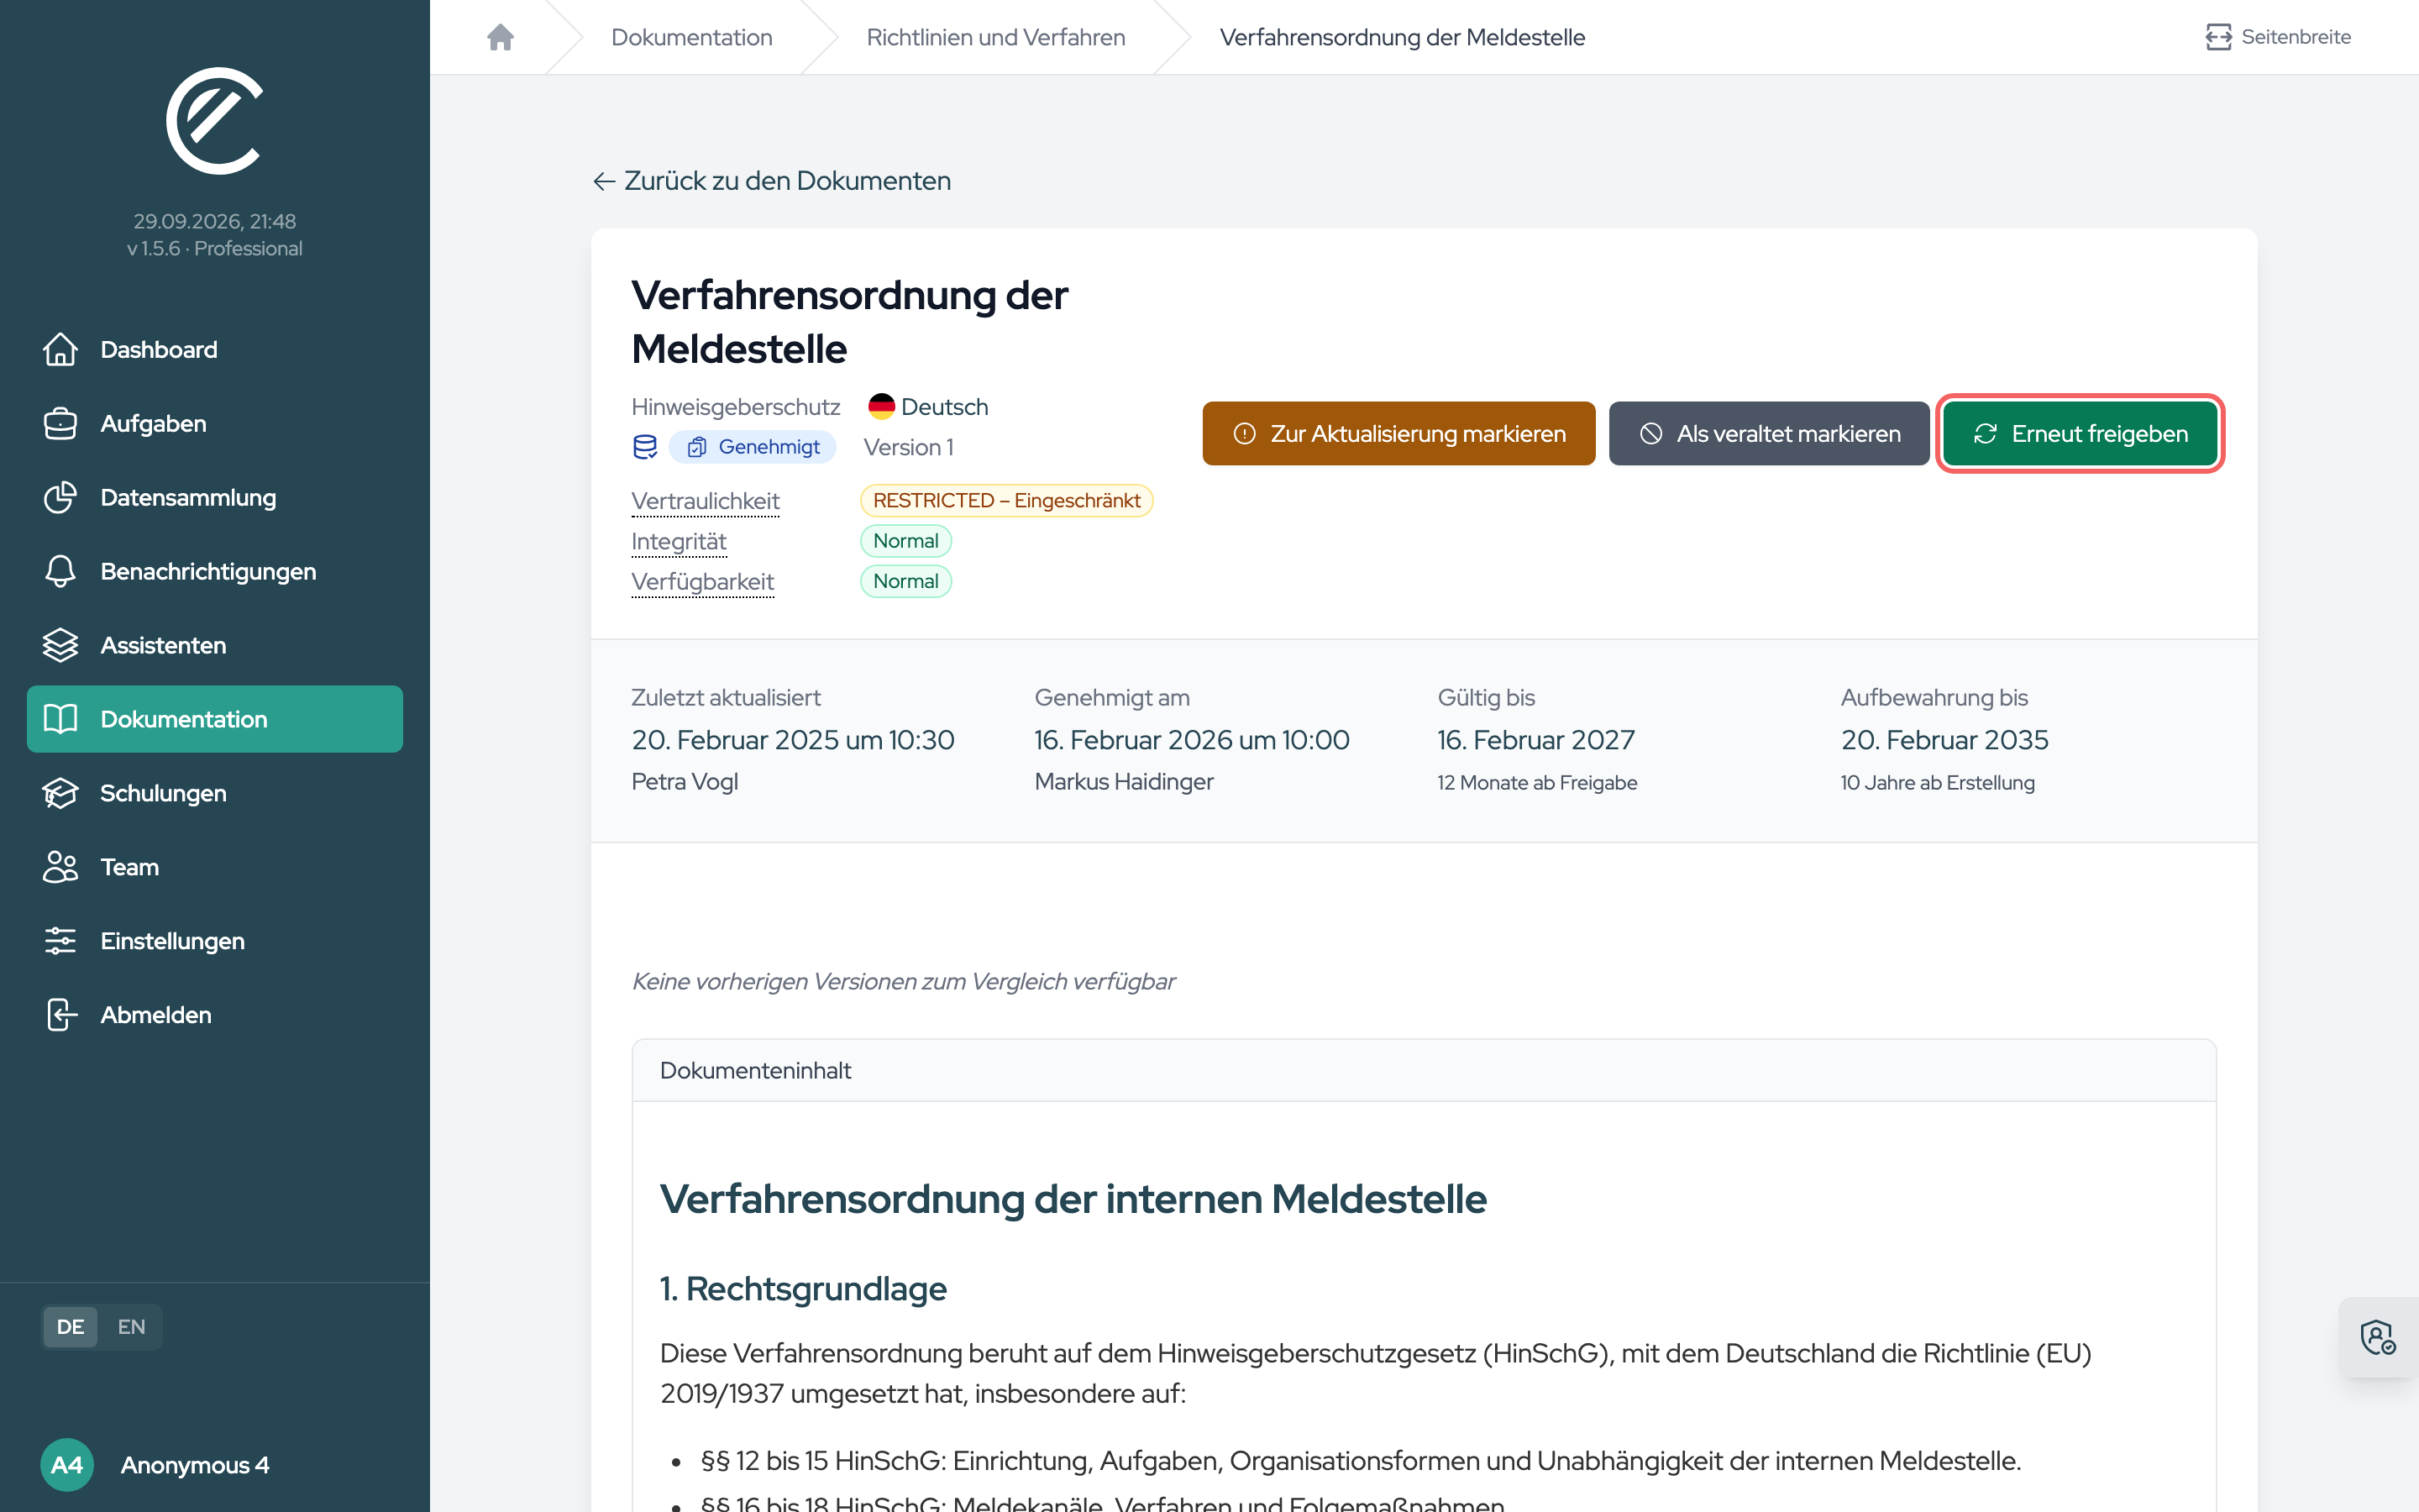2419x1512 pixels.
Task: Click the app logo in sidebar
Action: pos(215,121)
